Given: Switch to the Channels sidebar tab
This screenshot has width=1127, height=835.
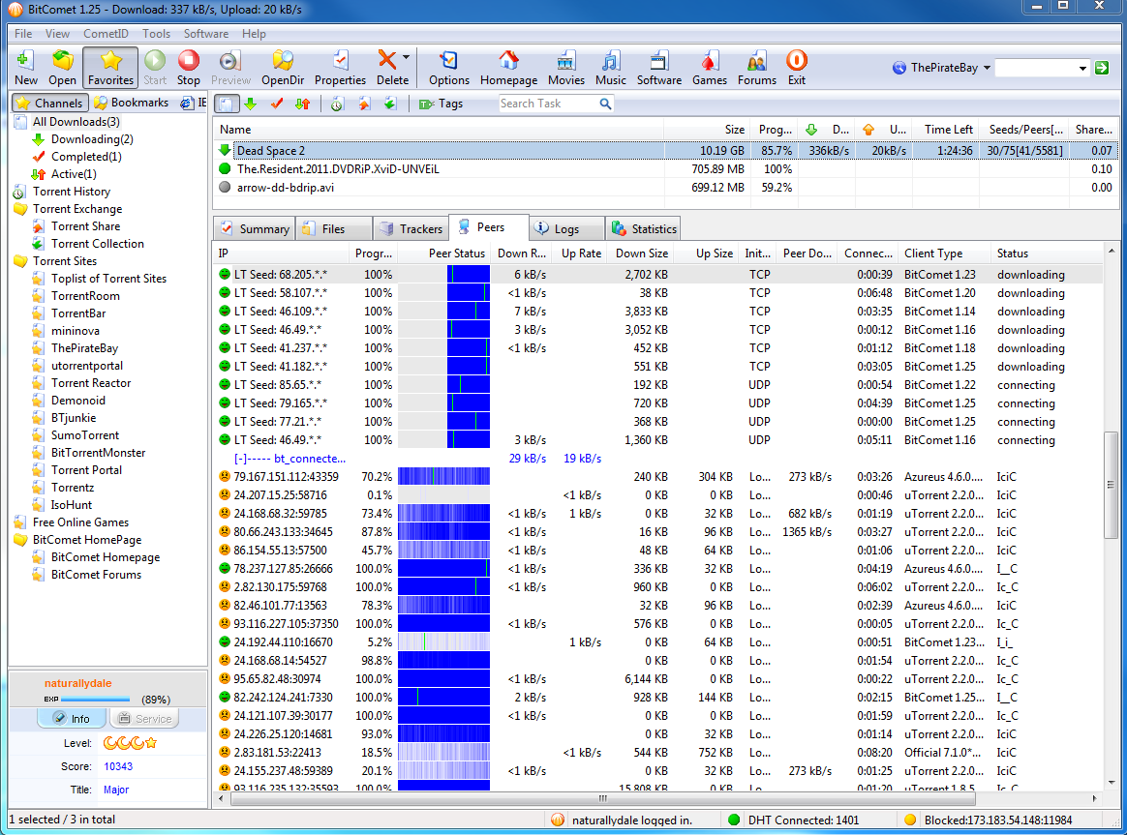Looking at the screenshot, I should click(49, 103).
